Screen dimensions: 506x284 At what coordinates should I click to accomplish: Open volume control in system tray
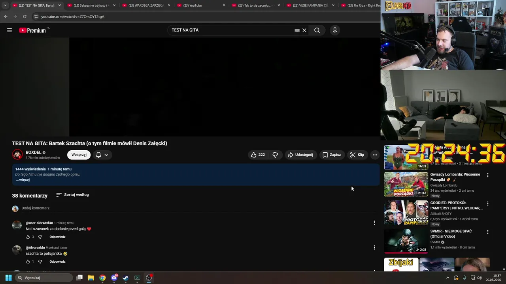(479, 278)
